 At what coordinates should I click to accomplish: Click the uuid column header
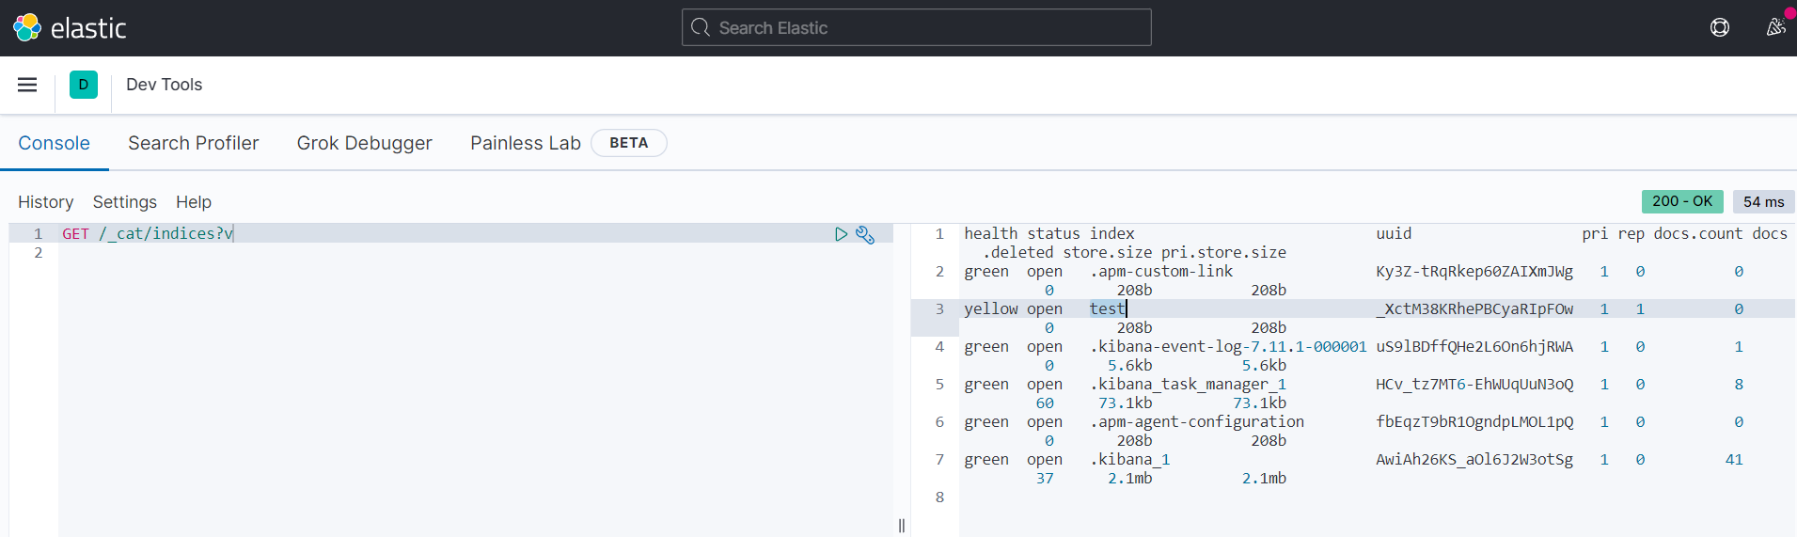[1394, 233]
